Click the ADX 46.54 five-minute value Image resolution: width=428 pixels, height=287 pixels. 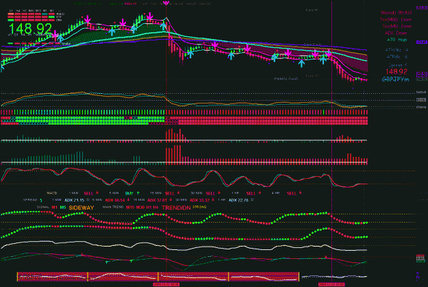point(115,200)
